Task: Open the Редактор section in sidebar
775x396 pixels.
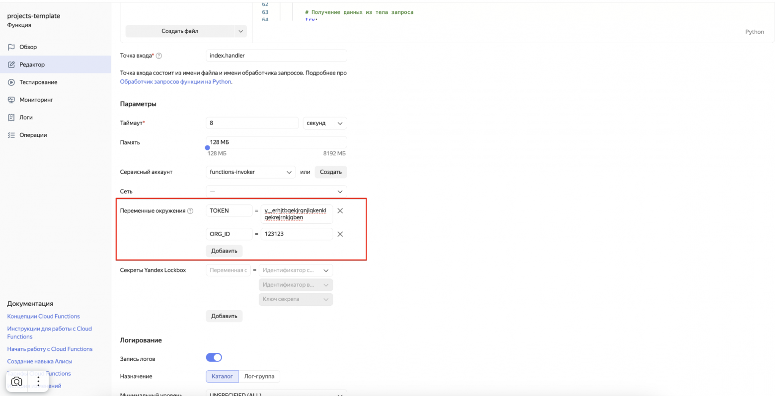Action: pos(32,65)
